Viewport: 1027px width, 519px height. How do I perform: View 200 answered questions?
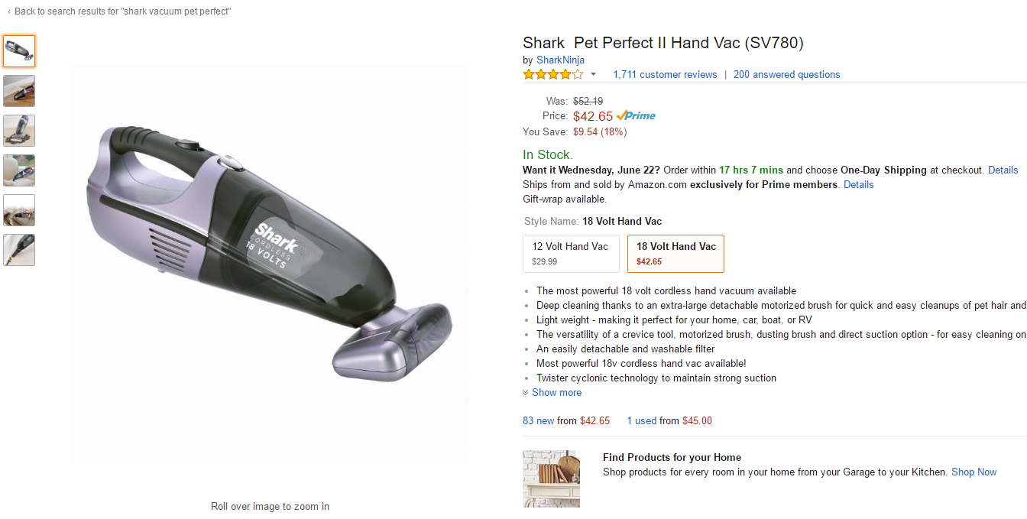tap(786, 75)
